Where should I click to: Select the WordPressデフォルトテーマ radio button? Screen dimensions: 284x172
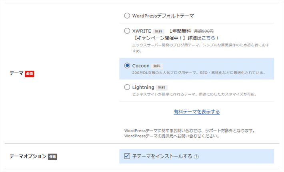pyautogui.click(x=127, y=16)
